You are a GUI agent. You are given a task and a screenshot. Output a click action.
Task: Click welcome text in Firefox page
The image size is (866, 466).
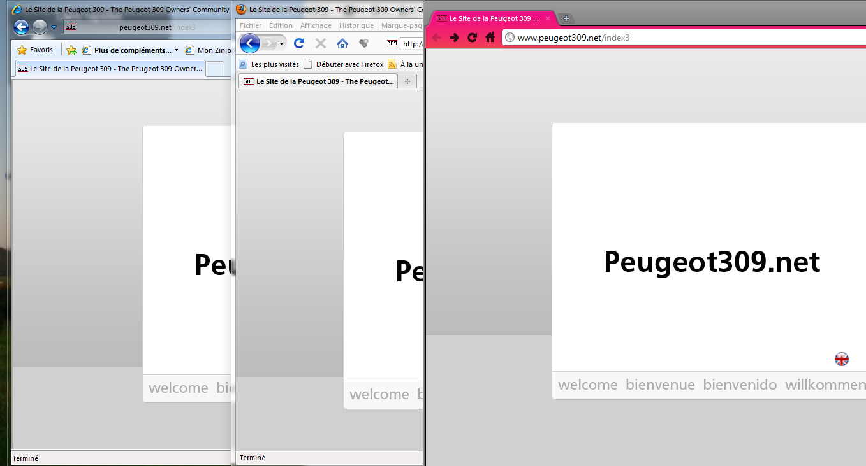(x=379, y=394)
